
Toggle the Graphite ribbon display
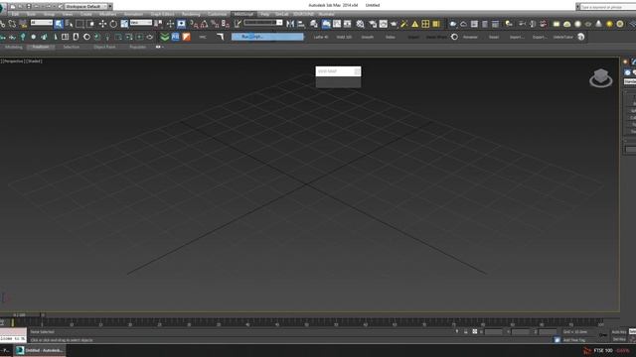(x=326, y=24)
